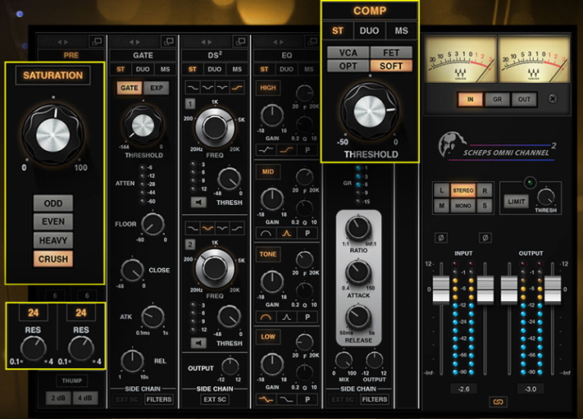Choose ODD saturation harmonics

(x=53, y=203)
